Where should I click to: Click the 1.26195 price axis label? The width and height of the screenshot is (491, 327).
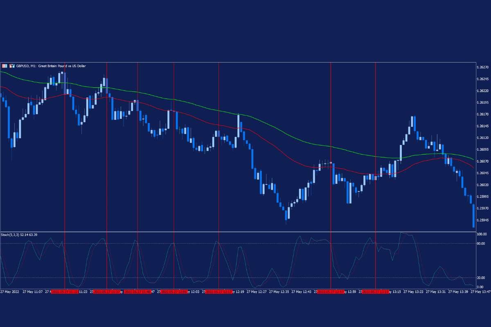click(x=483, y=103)
